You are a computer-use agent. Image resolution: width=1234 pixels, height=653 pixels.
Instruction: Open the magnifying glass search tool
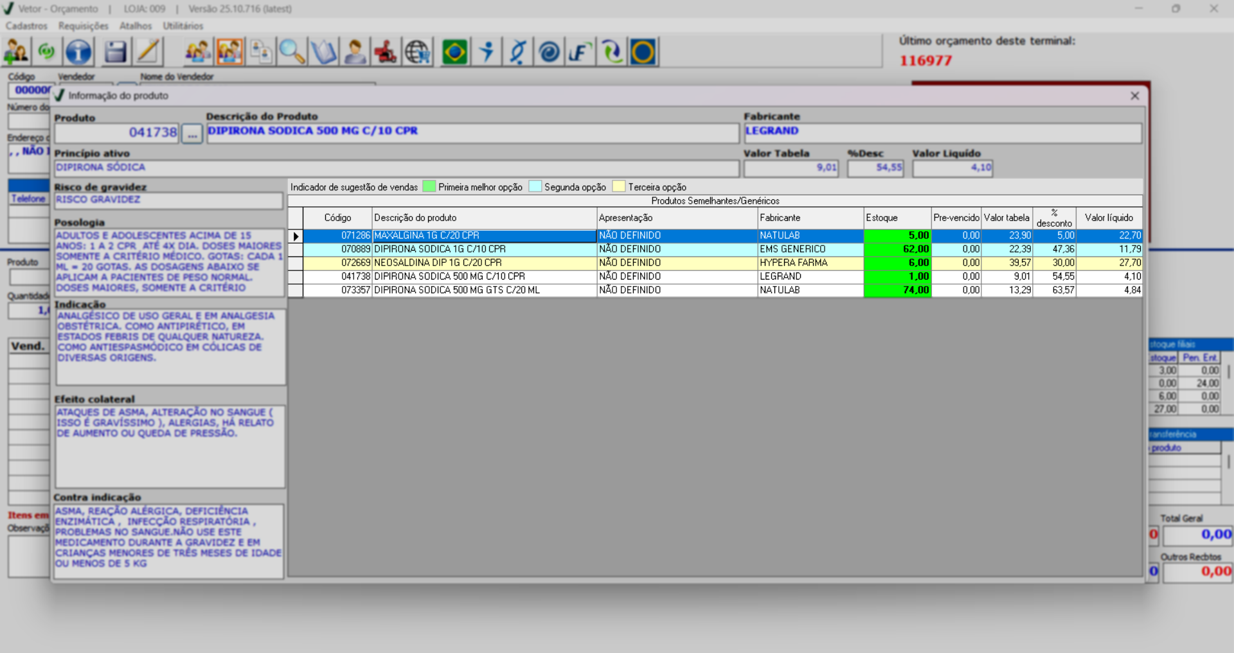[x=292, y=52]
